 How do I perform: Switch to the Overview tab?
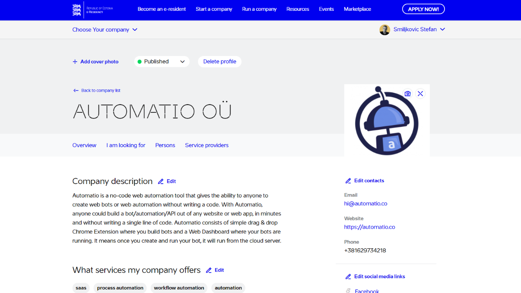(x=84, y=145)
